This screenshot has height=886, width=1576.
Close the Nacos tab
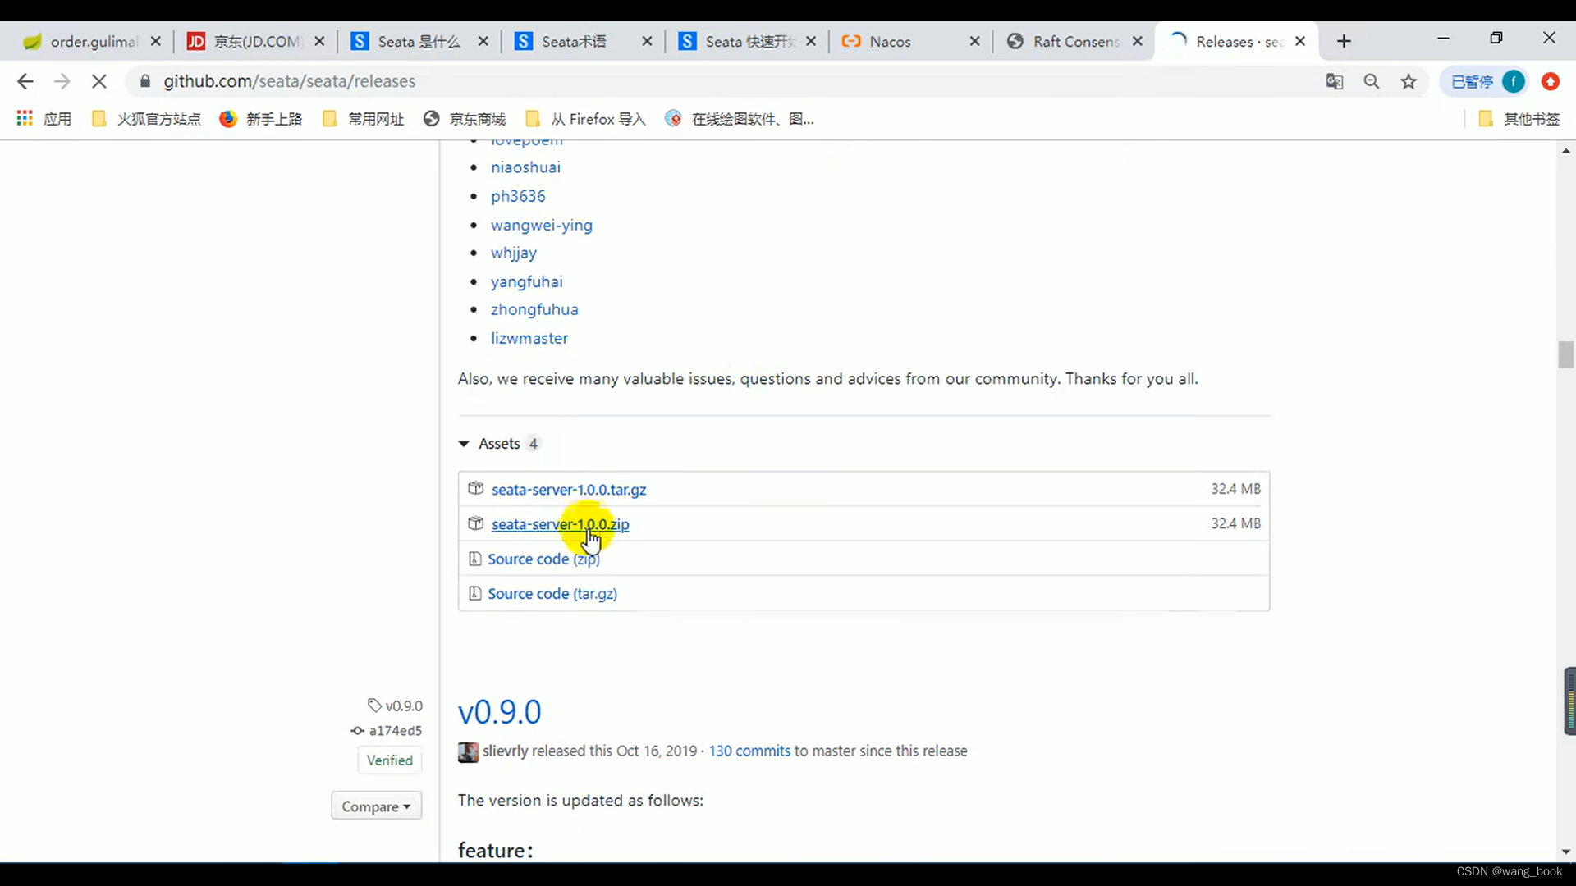pos(974,41)
